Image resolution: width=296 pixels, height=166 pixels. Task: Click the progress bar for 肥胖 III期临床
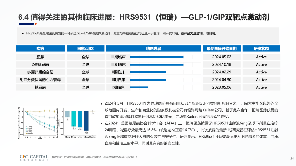[157, 57]
